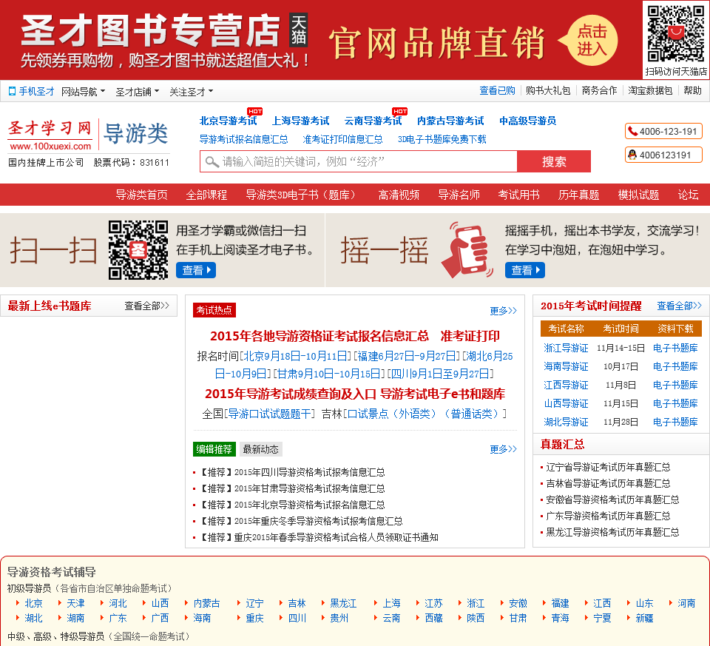Expand the 关注圣才 dropdown
710x646 pixels.
coord(191,92)
